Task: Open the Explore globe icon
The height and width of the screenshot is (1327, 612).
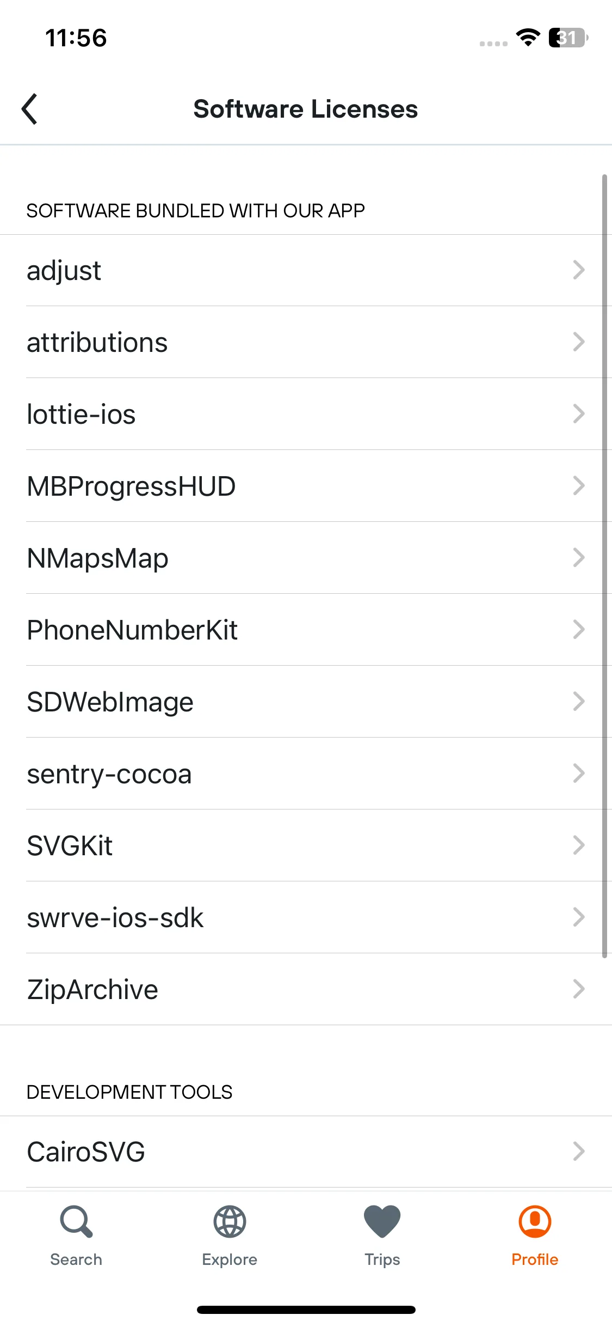Action: pyautogui.click(x=230, y=1221)
